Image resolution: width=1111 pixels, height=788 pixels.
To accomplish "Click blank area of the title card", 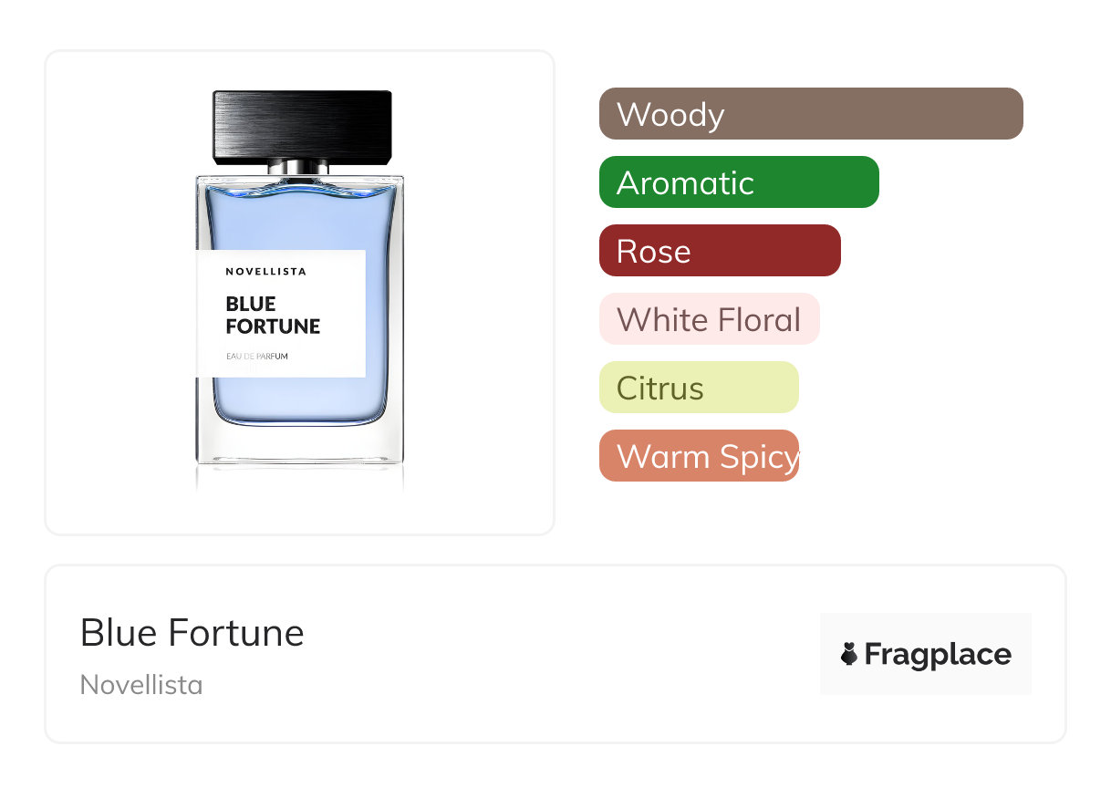I will (547, 657).
